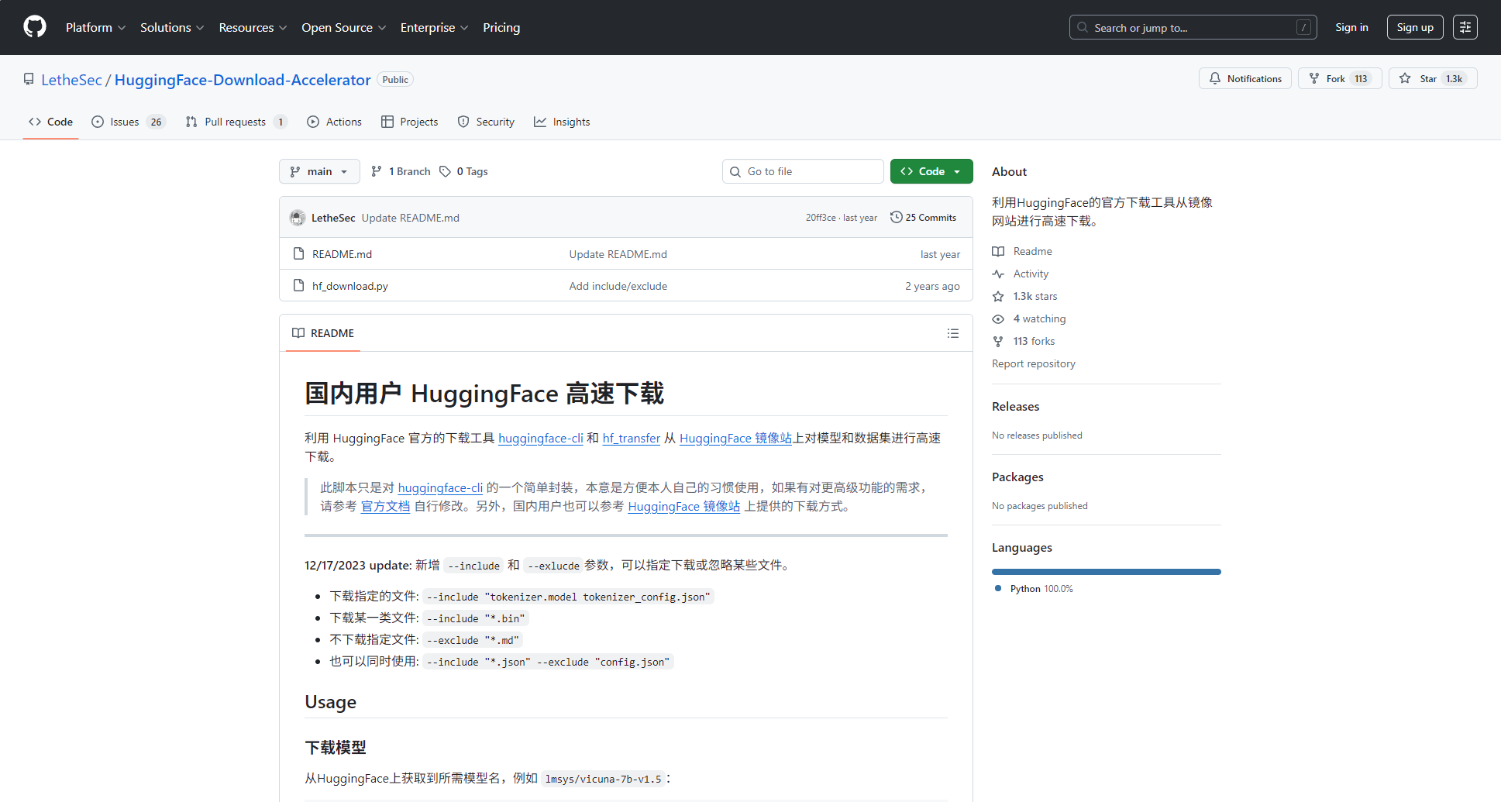Switch to the Issues tab
Screen dimensions: 1501x802
pyautogui.click(x=123, y=122)
